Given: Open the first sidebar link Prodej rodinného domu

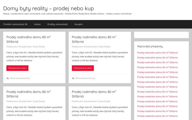Looking at the screenshot, I should coord(157,53).
